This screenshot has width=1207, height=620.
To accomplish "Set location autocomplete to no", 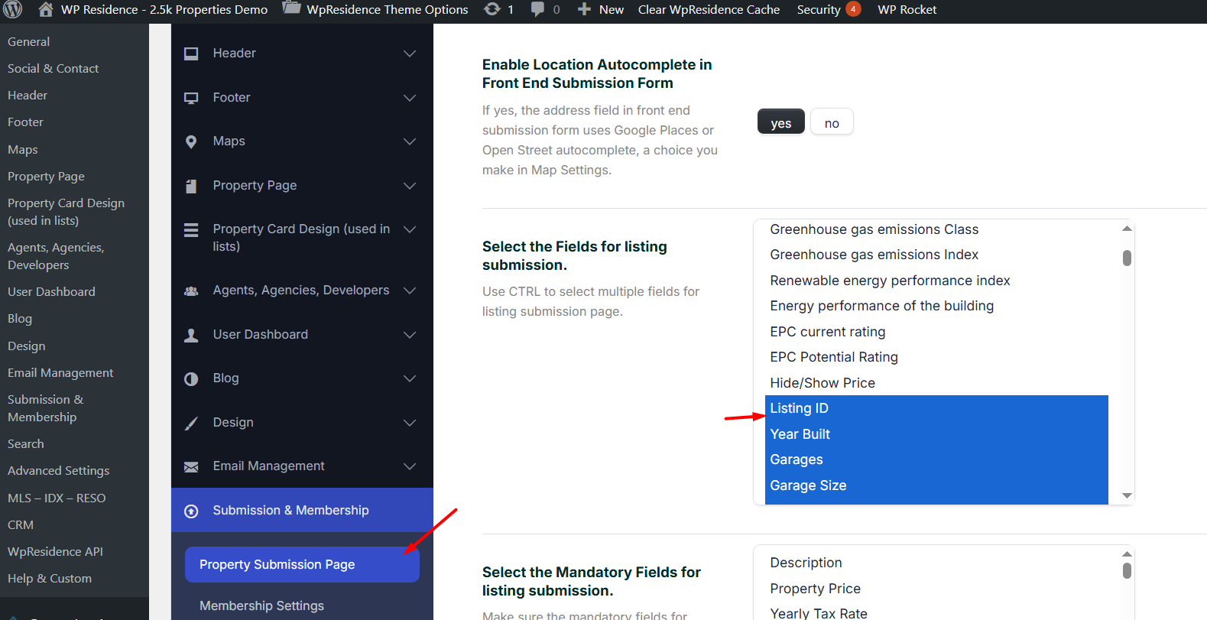I will click(832, 122).
